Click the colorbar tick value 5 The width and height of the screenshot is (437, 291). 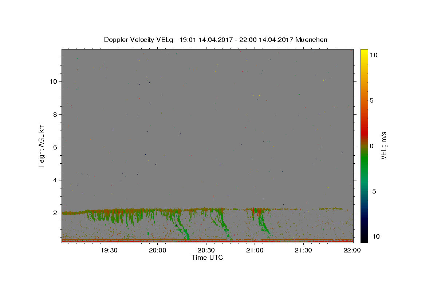pos(372,100)
